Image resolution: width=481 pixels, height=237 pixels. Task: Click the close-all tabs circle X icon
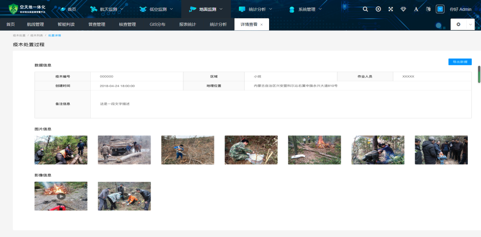[458, 24]
